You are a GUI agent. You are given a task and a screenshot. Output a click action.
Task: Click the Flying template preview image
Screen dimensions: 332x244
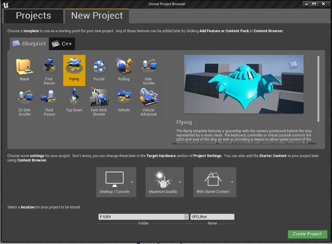244,84
